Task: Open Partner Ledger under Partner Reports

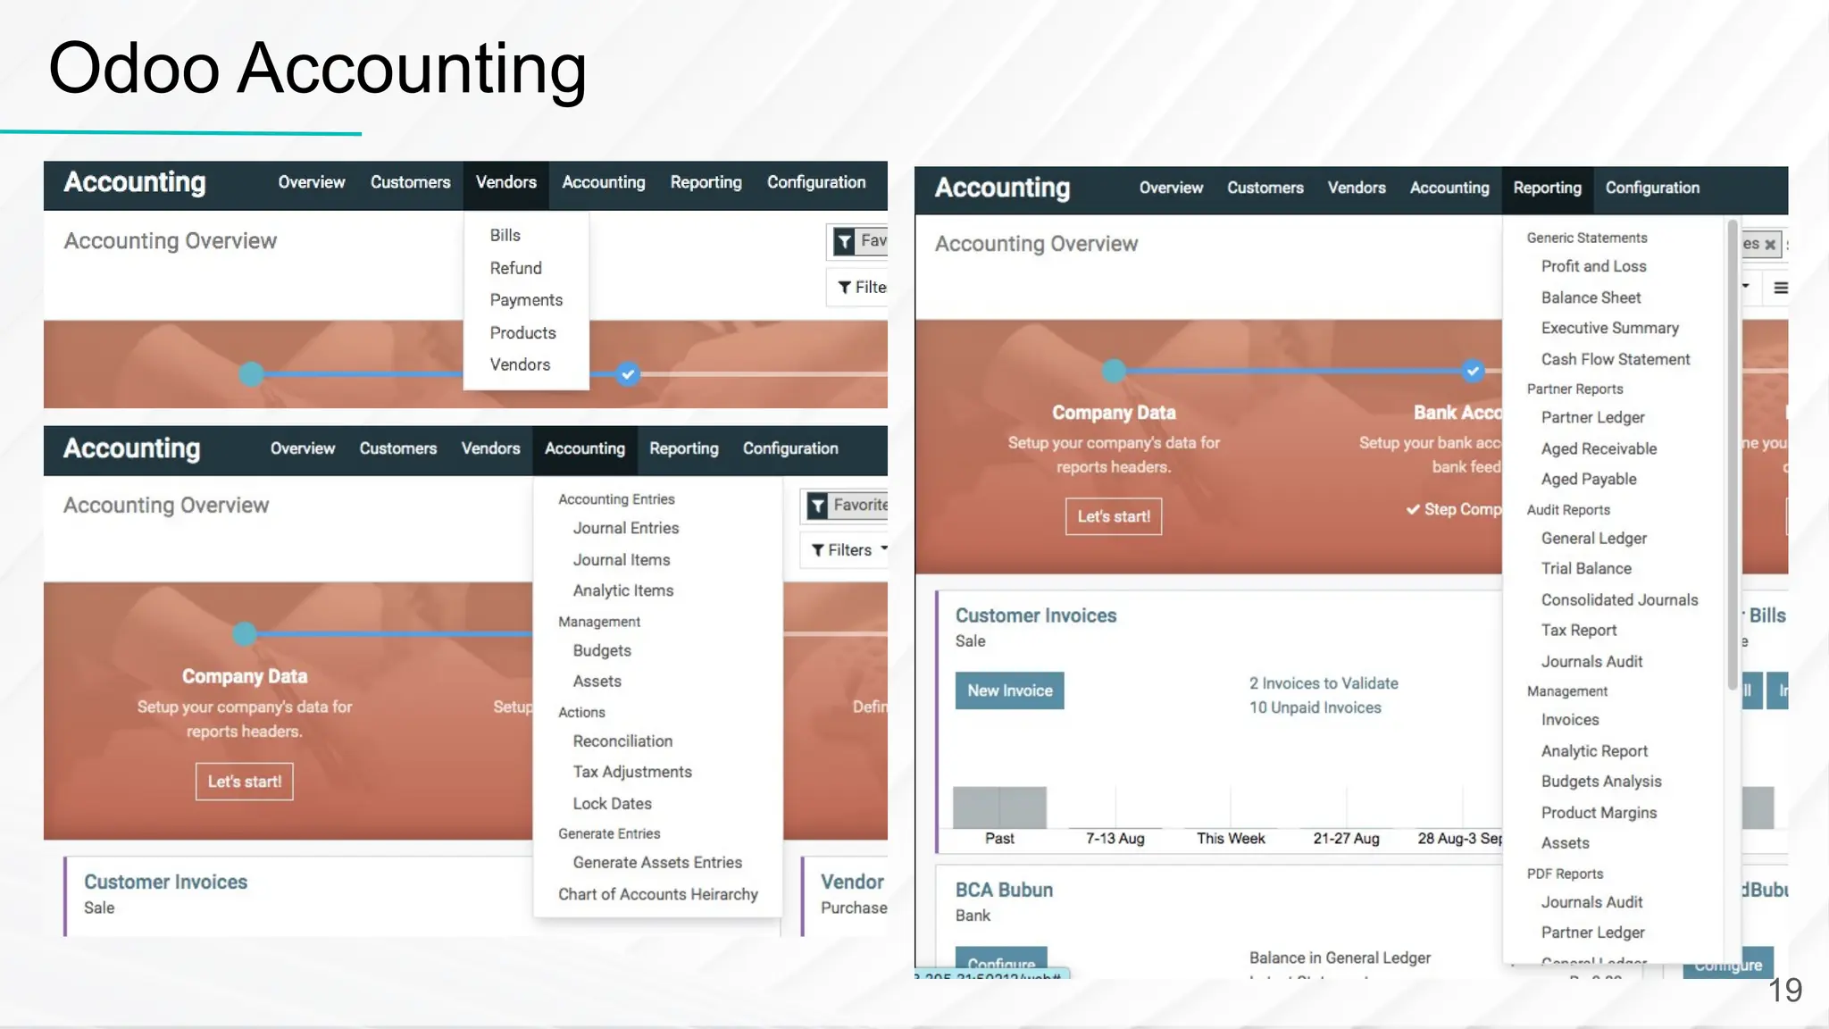Action: (1592, 417)
